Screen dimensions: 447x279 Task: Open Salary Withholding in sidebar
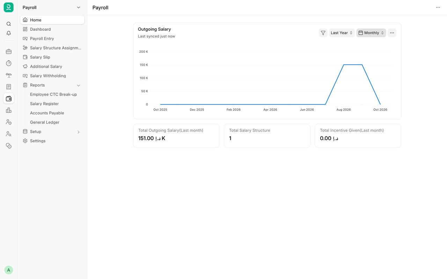coord(52,76)
